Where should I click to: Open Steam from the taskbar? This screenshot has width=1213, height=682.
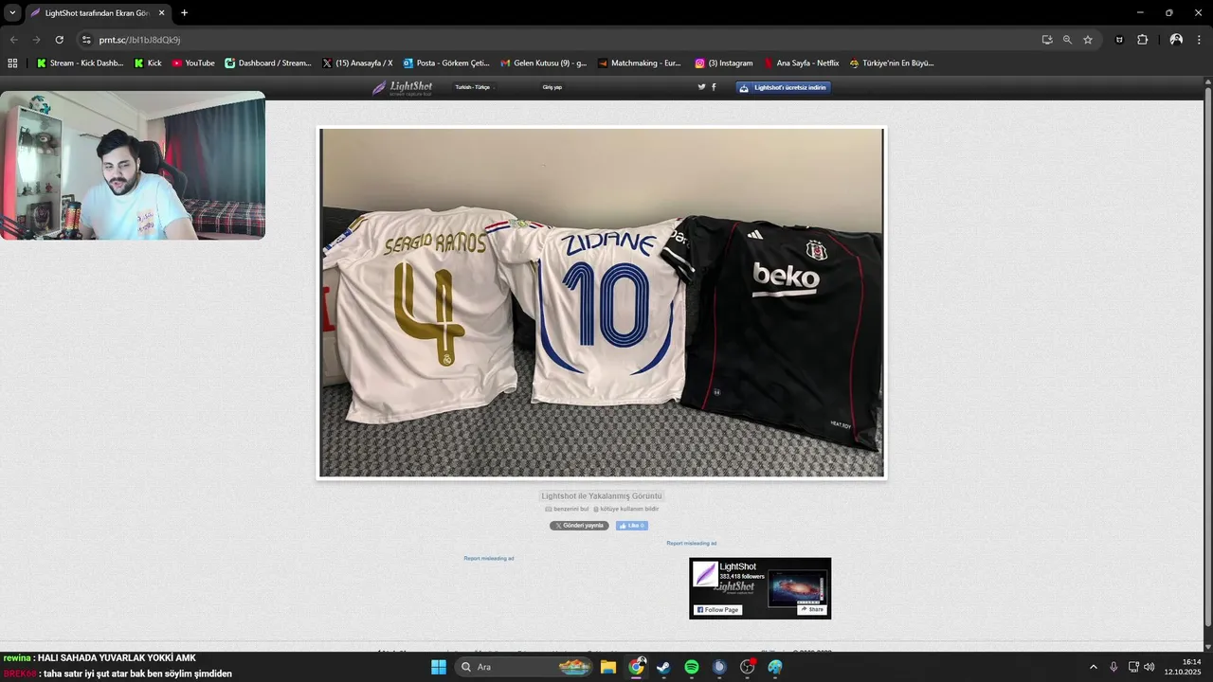coord(663,667)
